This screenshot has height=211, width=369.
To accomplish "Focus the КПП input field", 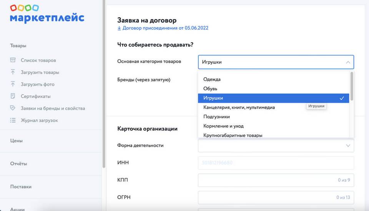I will point(276,180).
